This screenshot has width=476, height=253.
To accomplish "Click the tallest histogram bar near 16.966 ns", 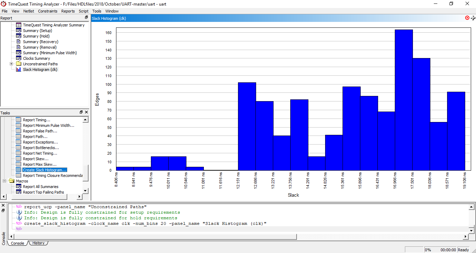I will (404, 100).
